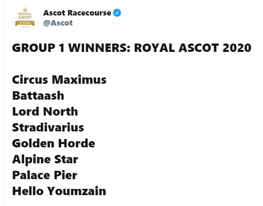Viewport: 263px width, 206px height.
Task: Open the @Ascot handle link
Action: coord(58,23)
